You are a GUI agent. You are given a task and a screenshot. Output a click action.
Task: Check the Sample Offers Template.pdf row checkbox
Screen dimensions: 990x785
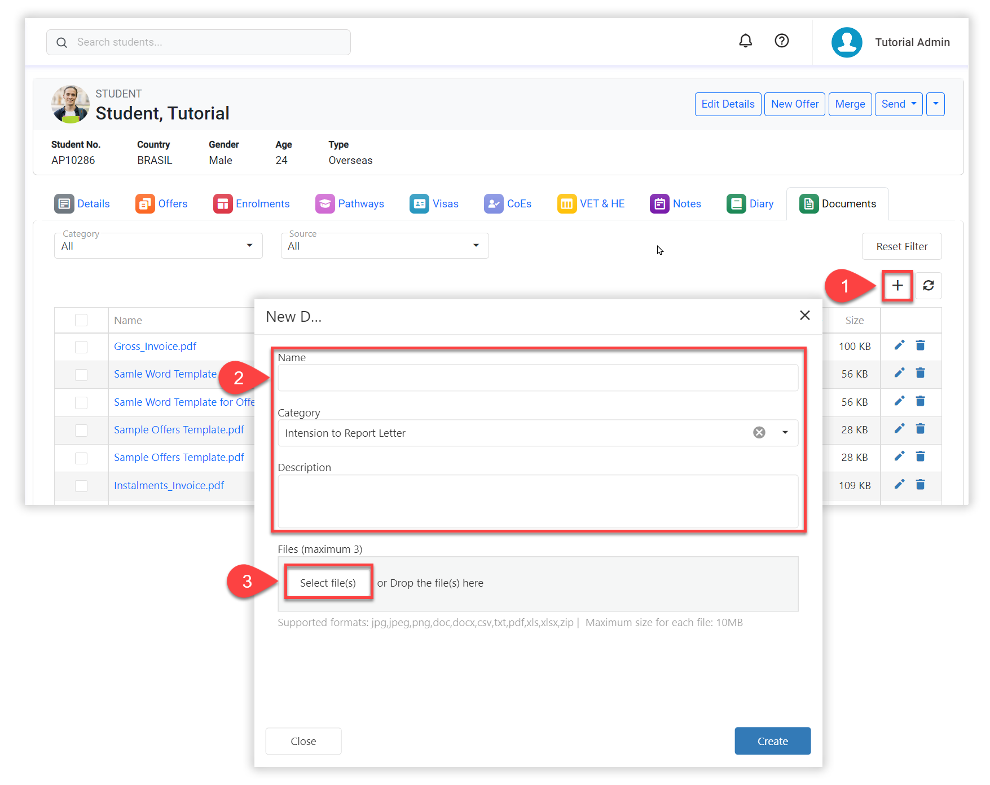click(x=81, y=431)
